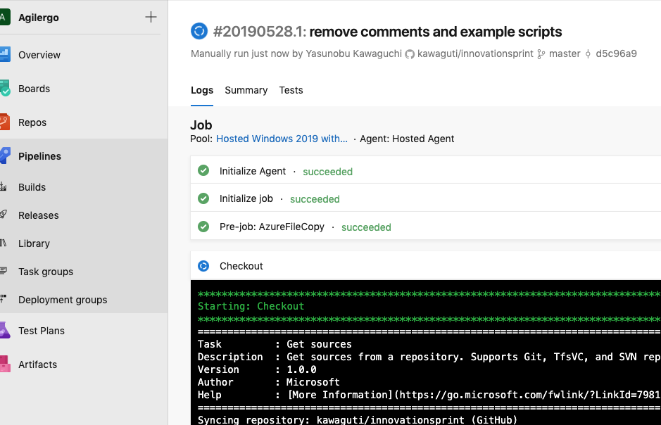Click the Agilergo project avatar icon
Image resolution: width=661 pixels, height=425 pixels.
point(4,18)
